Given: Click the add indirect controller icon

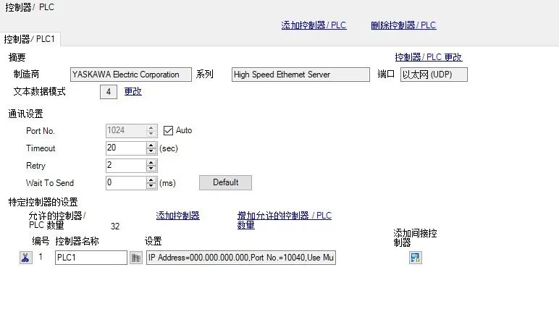Looking at the screenshot, I should pos(416,258).
